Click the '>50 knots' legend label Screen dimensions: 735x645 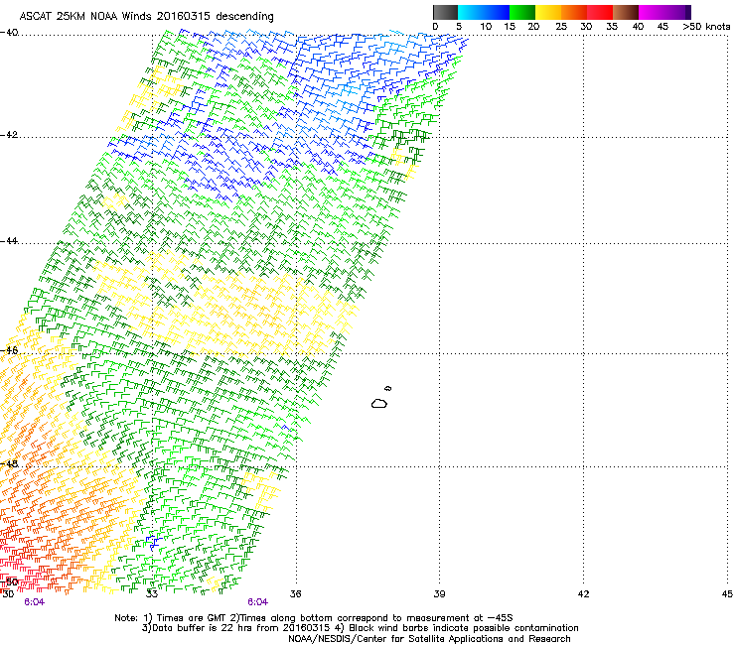point(706,27)
